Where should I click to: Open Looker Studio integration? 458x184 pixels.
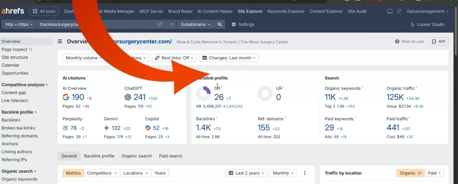pos(427,24)
